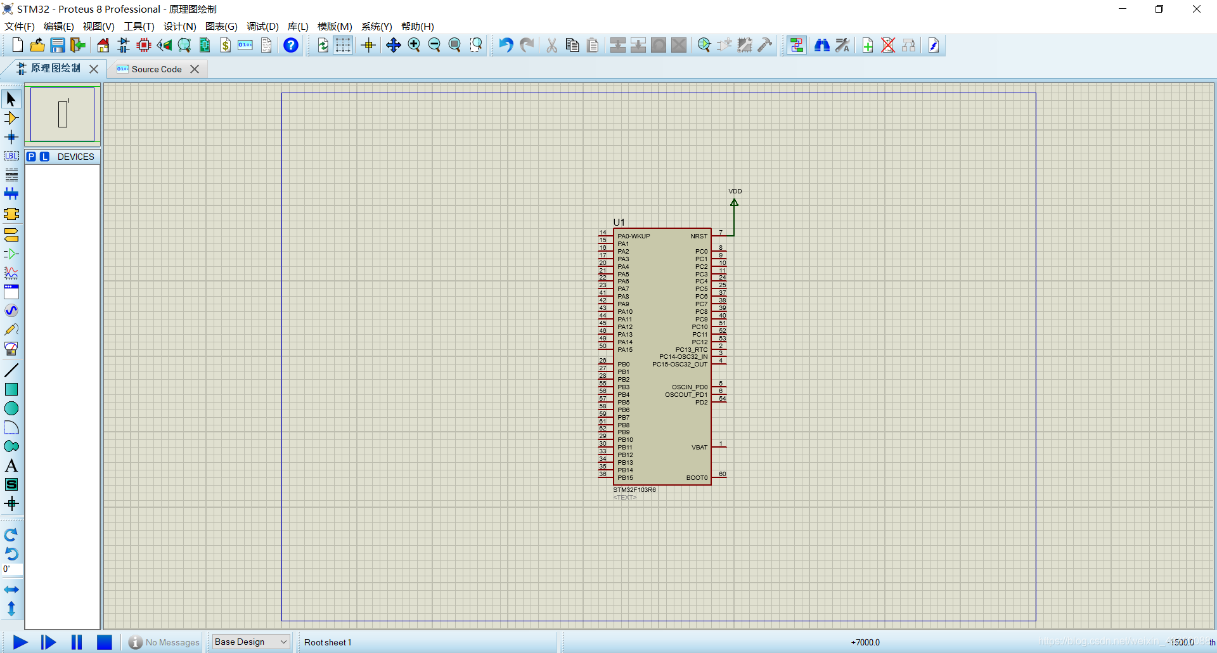This screenshot has width=1217, height=653.
Task: Select the Component mode tool
Action: tap(11, 118)
